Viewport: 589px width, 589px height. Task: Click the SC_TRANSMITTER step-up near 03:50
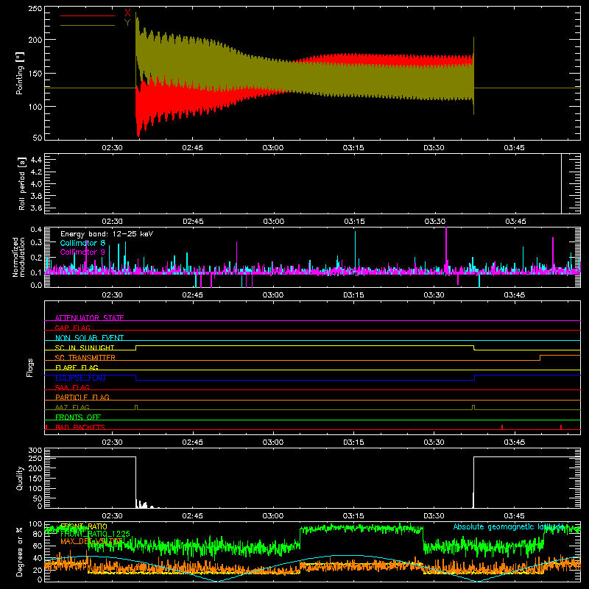[540, 358]
